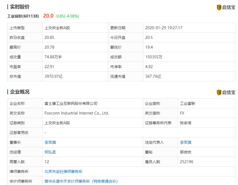Open chairman 李军旗 link in 董事长 row

pyautogui.click(x=50, y=142)
